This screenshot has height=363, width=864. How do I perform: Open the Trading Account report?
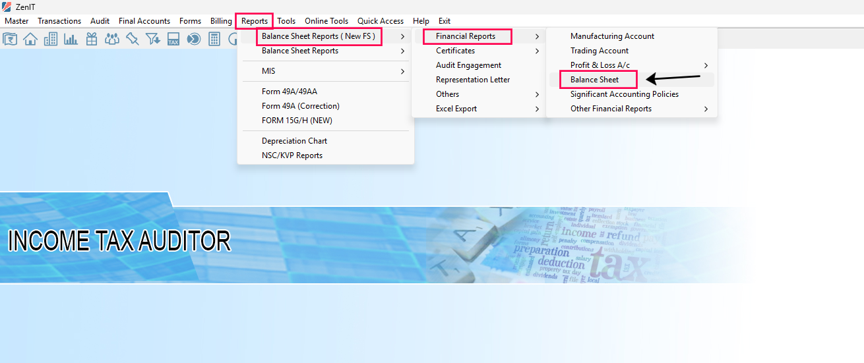(x=600, y=51)
